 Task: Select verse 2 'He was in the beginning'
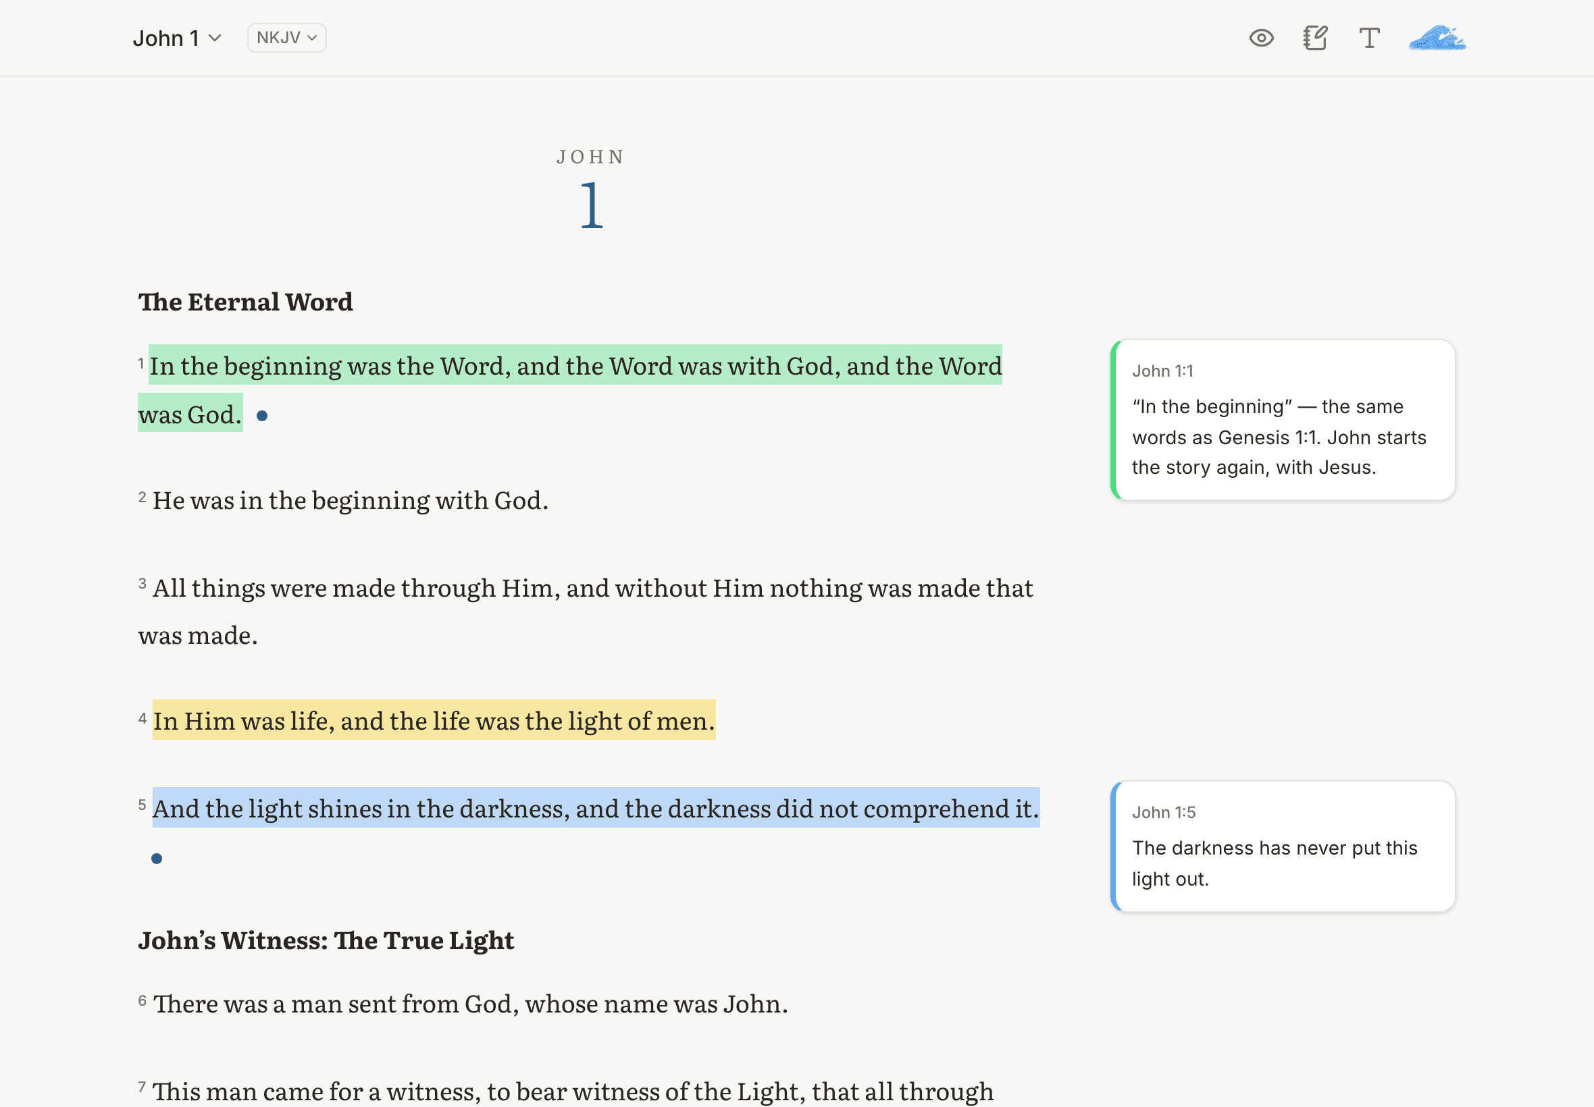click(350, 500)
